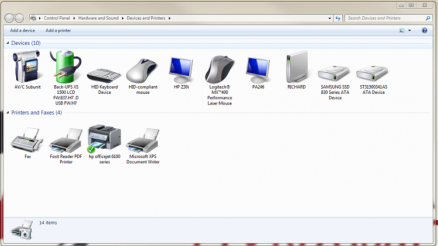Click the Devices and Printers breadcrumb

(146, 18)
